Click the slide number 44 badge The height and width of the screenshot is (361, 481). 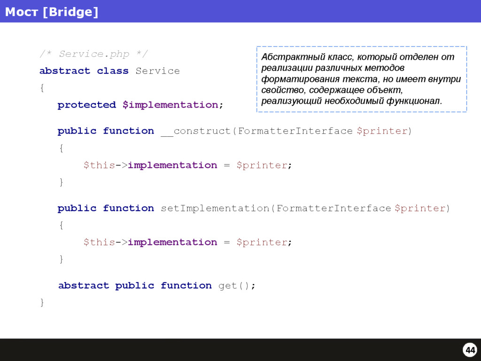pyautogui.click(x=470, y=350)
